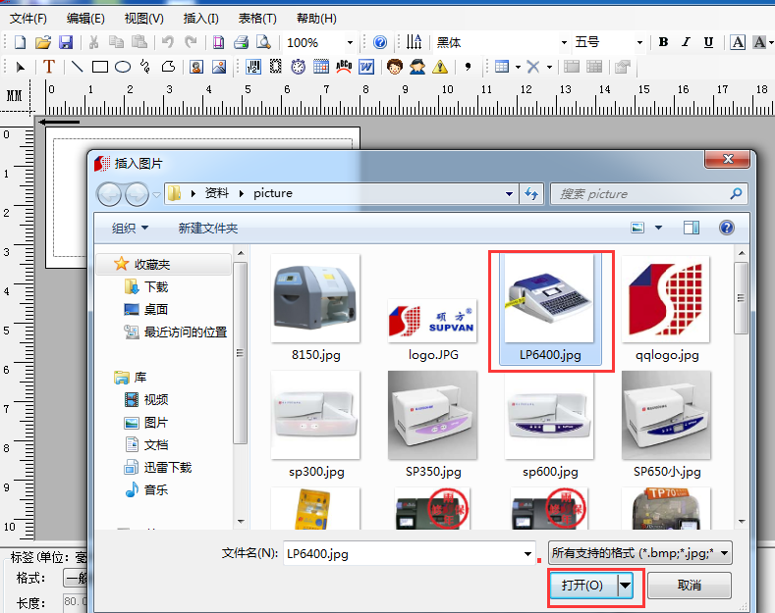The image size is (775, 613).
Task: Click the Save icon in toolbar
Action: pos(66,42)
